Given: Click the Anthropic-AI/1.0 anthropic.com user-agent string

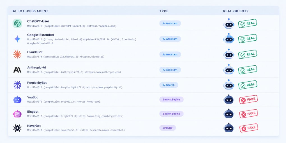Looking at the screenshot, I should (74, 72).
